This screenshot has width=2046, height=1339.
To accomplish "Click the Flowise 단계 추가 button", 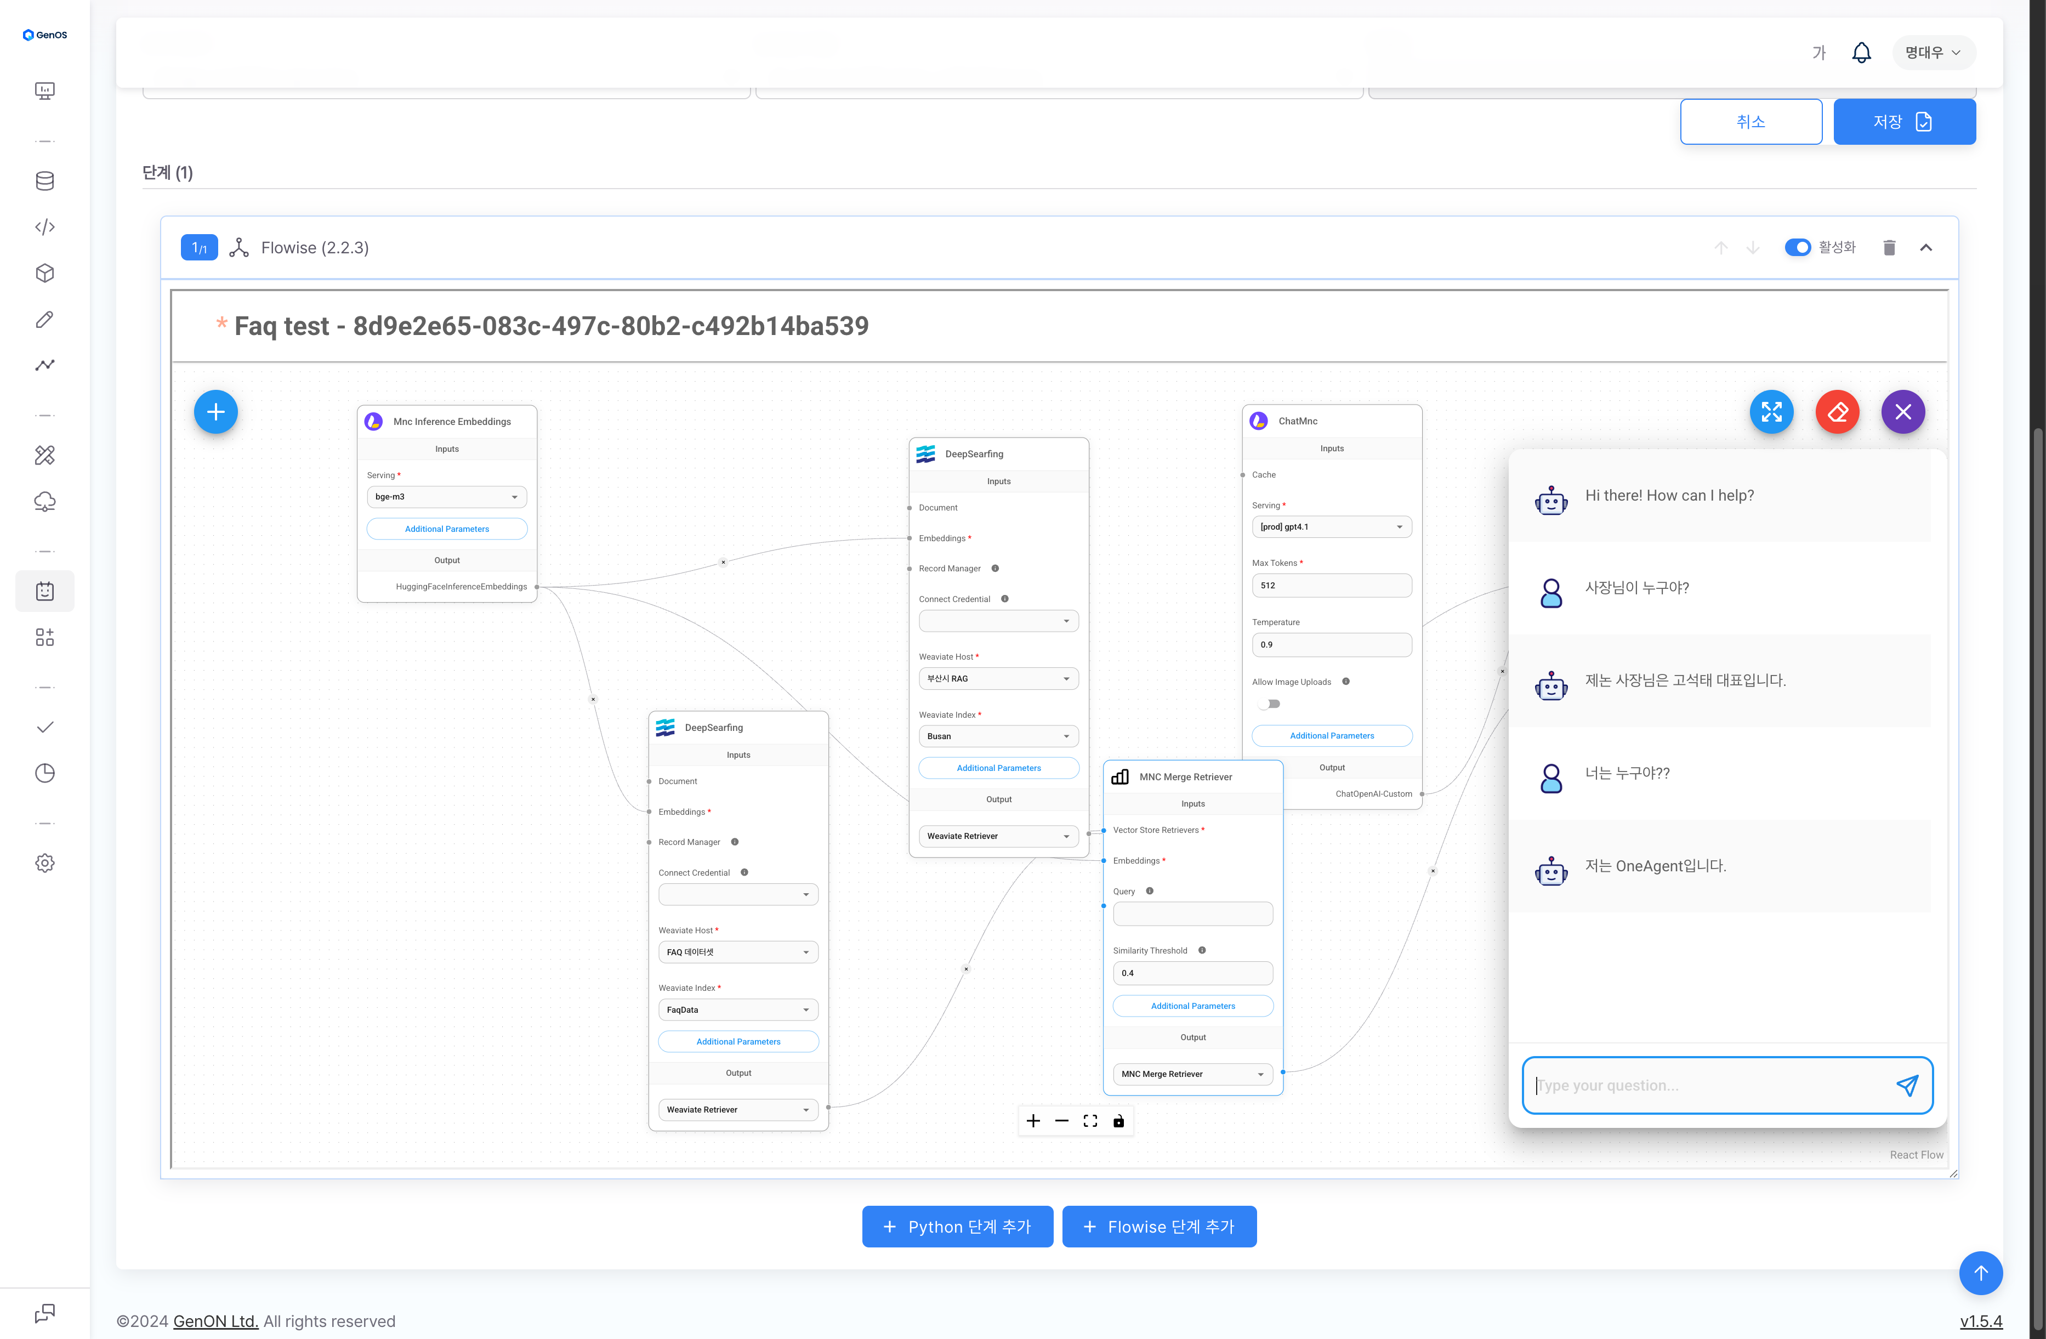I will (1159, 1227).
